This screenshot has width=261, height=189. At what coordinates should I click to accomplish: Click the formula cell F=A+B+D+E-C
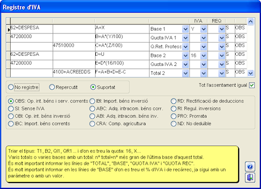[122, 73]
